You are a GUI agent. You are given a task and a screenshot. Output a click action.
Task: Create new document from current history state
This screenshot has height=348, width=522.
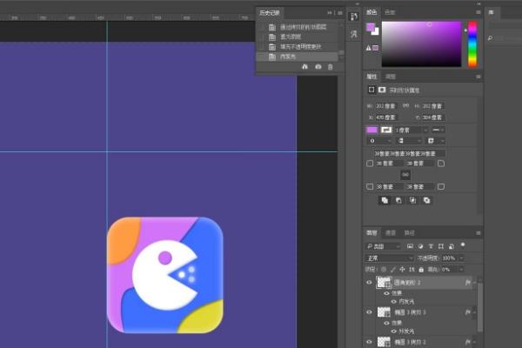point(304,67)
